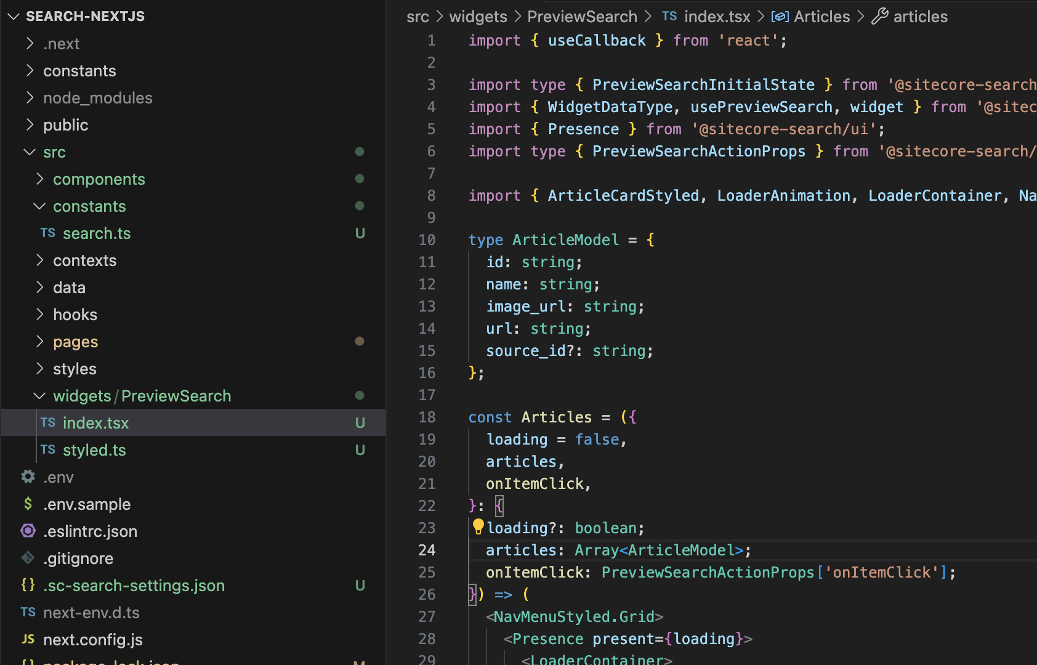
Task: Click 'usePreviewSearch' on line 4
Action: (x=761, y=107)
